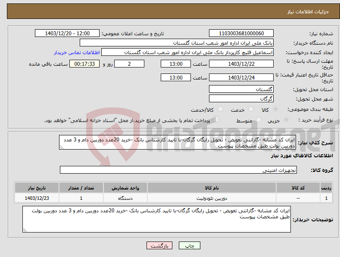340x257 pixels.
Task: Select the کالا/خدمت radio button
Action: tap(220, 109)
